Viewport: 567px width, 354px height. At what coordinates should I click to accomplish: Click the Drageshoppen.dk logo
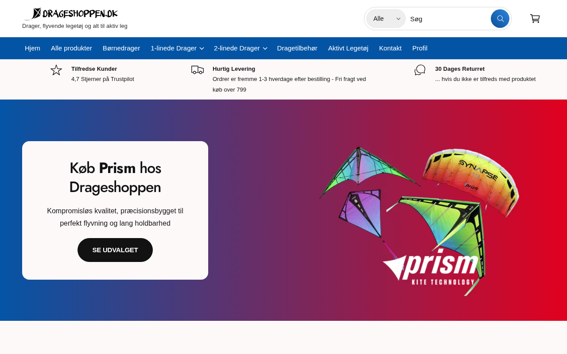click(x=70, y=14)
